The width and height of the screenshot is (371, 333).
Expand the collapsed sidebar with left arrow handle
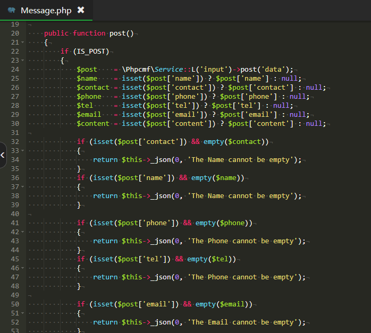(x=3, y=155)
